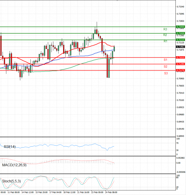Click the Stoch(5,5,3) indicator label

coord(11,181)
